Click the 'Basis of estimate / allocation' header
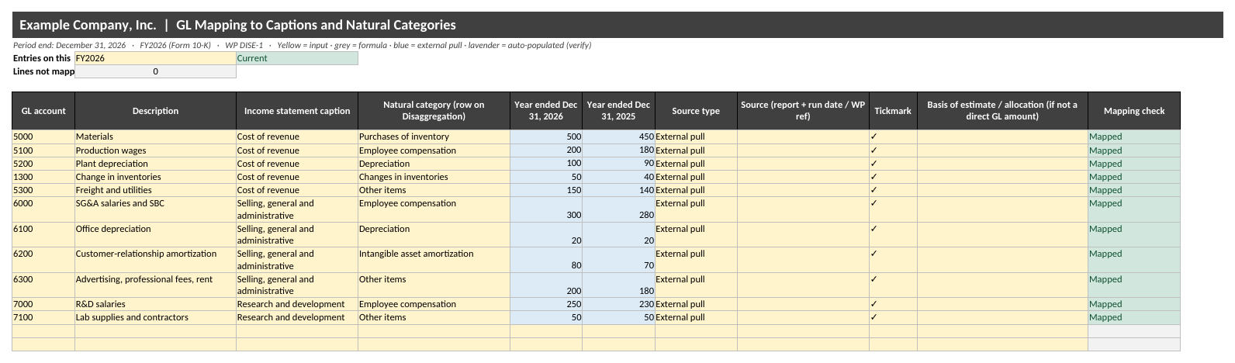Screen dimensions: 1235x363 coord(1002,111)
